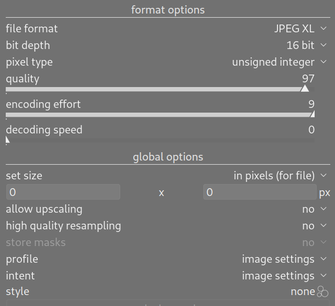Click the quality slider track
Image resolution: width=335 pixels, height=306 pixels.
point(157,90)
